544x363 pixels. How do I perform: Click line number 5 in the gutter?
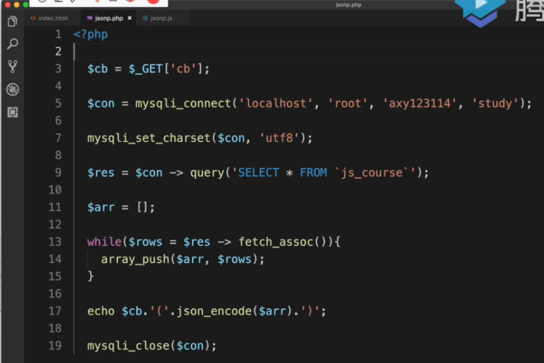point(58,103)
